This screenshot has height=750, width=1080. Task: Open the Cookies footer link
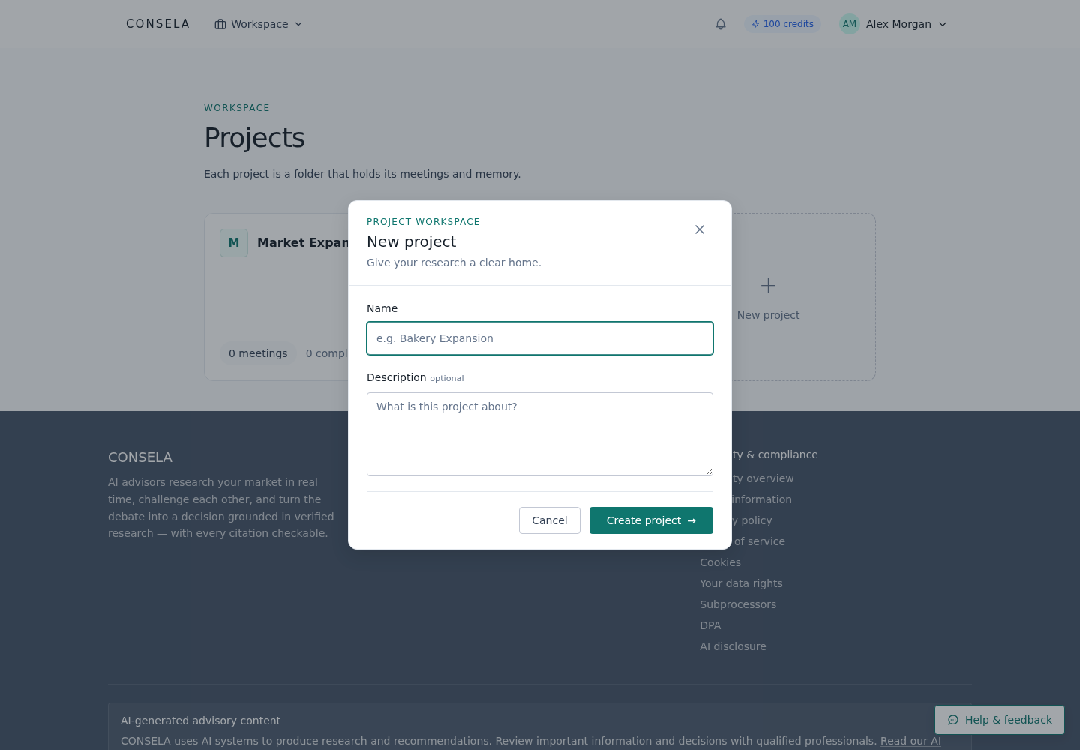pyautogui.click(x=720, y=562)
